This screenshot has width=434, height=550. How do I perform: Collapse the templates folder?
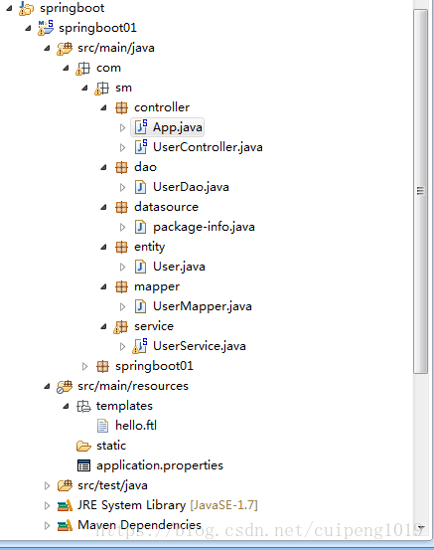click(67, 407)
